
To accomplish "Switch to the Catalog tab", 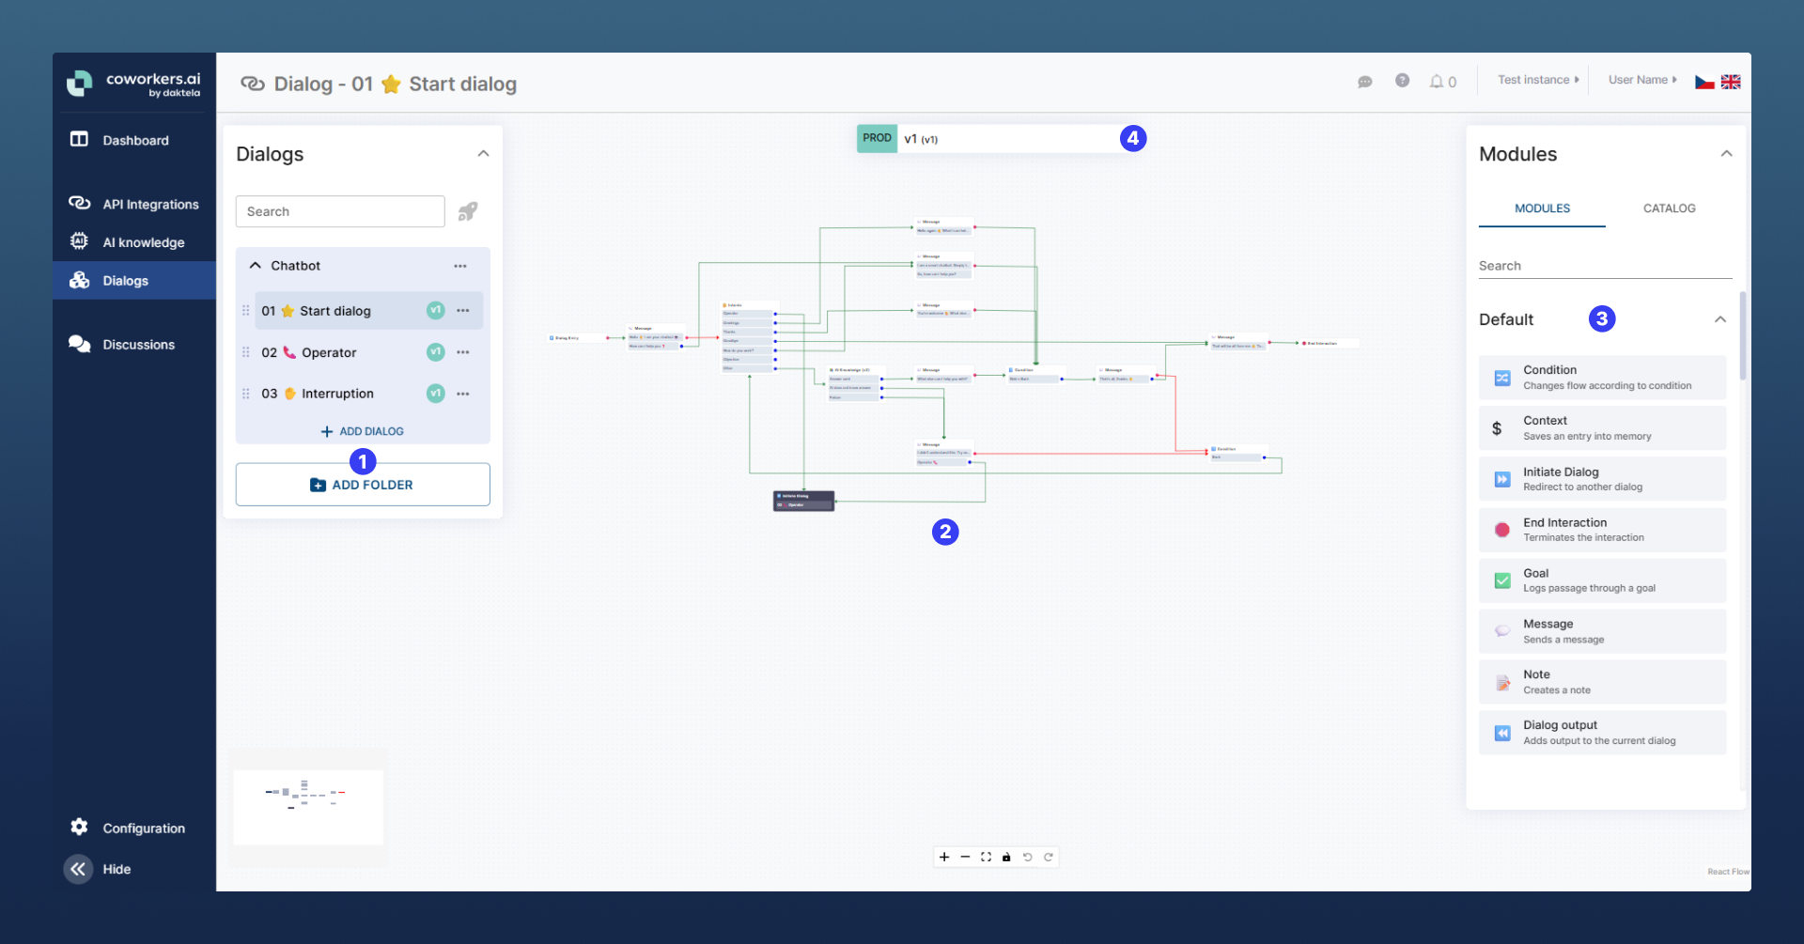I will 1669,209.
